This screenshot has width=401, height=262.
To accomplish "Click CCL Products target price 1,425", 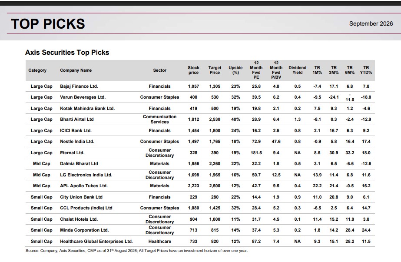I will pyautogui.click(x=215, y=208).
